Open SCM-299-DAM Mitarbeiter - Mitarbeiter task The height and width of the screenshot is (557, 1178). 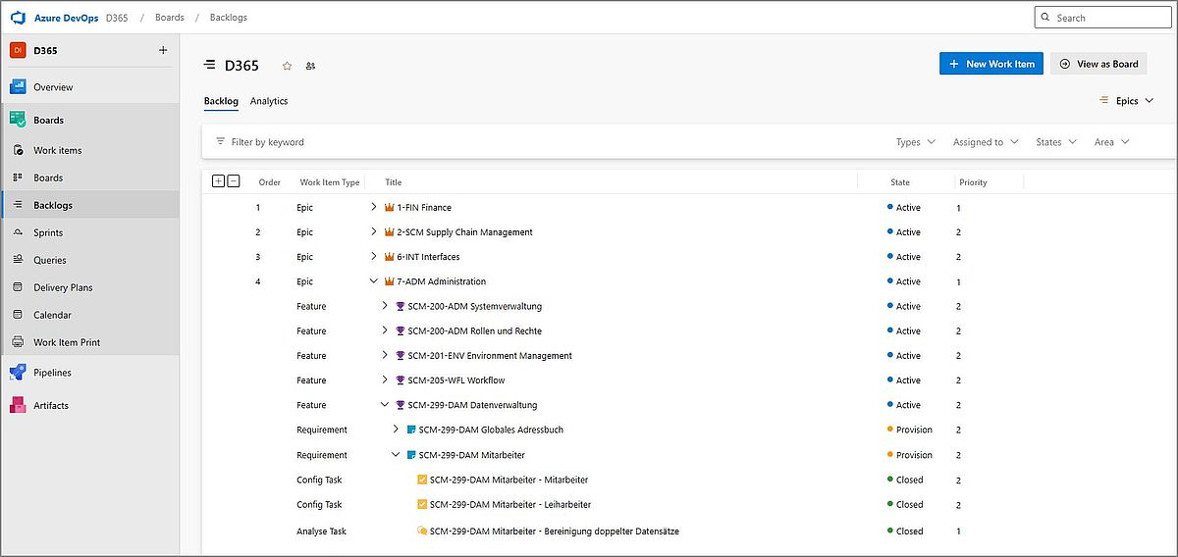click(x=509, y=480)
